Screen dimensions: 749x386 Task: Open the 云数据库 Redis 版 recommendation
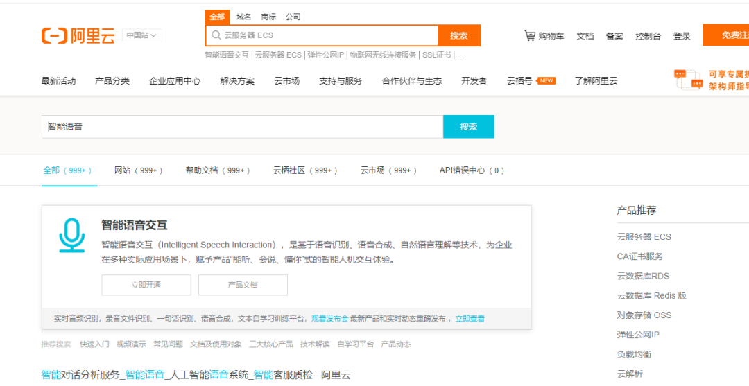pyautogui.click(x=651, y=295)
